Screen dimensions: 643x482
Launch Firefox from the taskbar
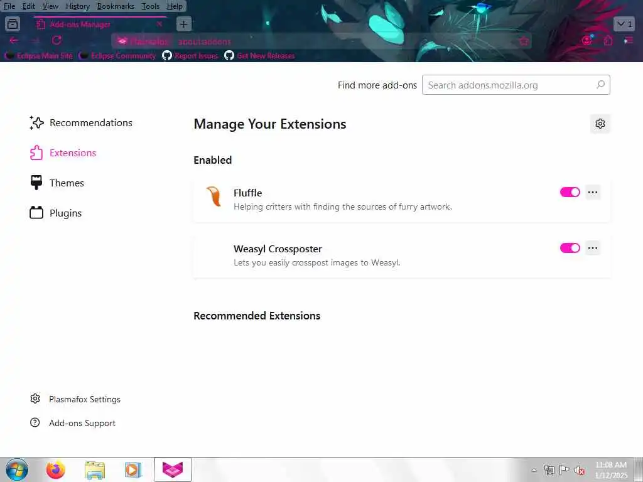[55, 469]
